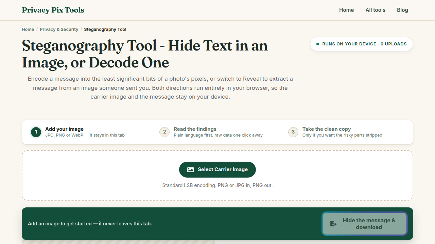Click the step number 3 circle
435x244 pixels.
tap(293, 132)
